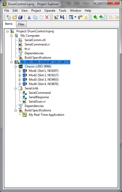
Task: Select the tt.vi item
Action: (27, 49)
